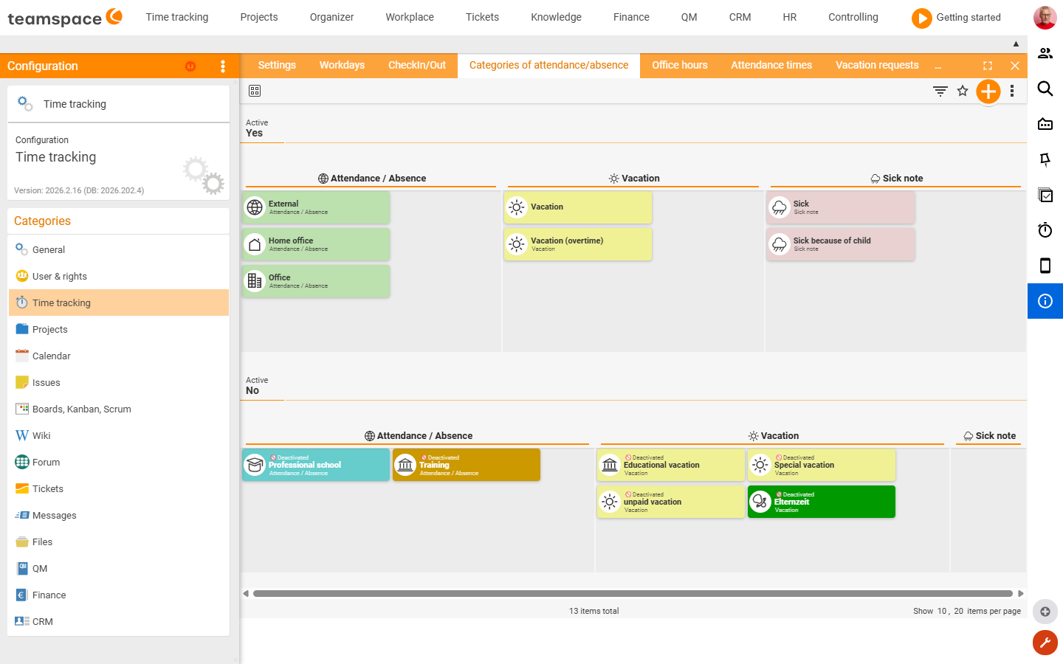Open the Office category card

(316, 281)
